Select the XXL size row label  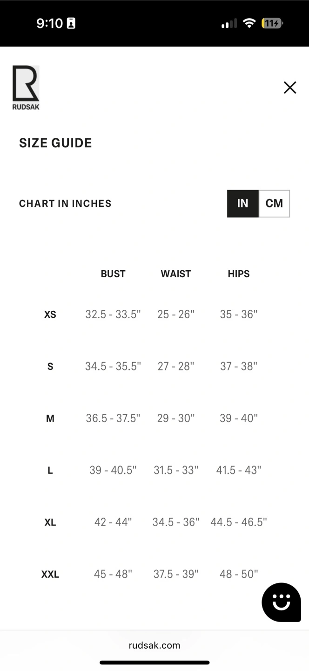point(50,575)
